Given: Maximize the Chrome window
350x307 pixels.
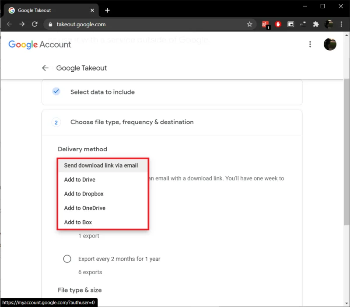Looking at the screenshot, I should click(x=322, y=6).
